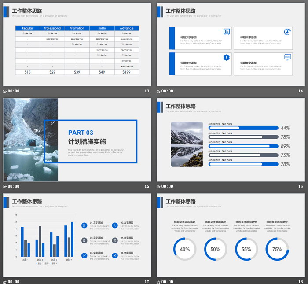Click the line chart icon in slide 17
This screenshot has height=284, width=308.
(84, 255)
